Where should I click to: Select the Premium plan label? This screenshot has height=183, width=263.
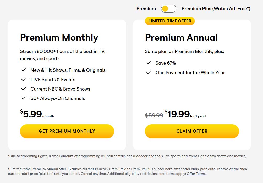click(x=146, y=9)
